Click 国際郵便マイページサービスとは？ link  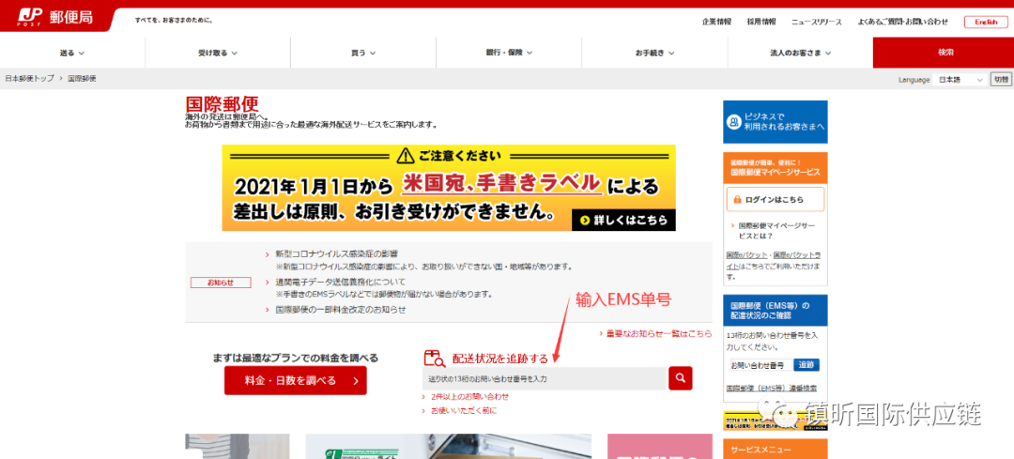coord(776,231)
